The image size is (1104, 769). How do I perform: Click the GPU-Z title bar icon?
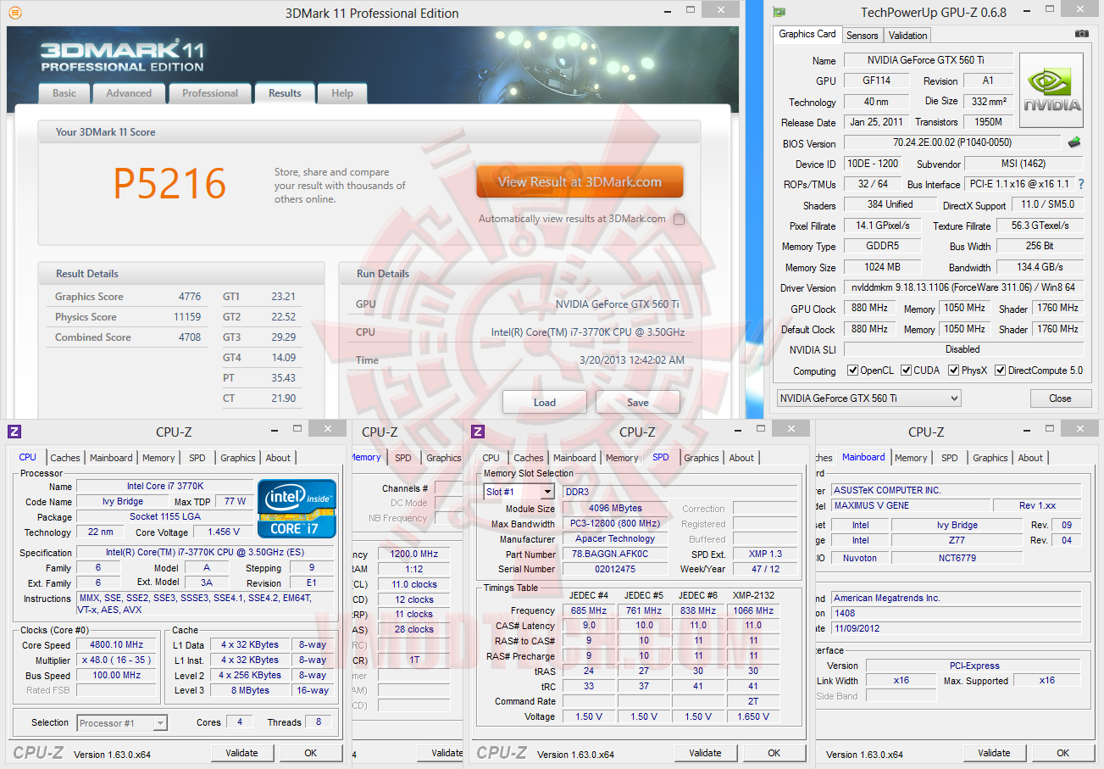click(779, 12)
